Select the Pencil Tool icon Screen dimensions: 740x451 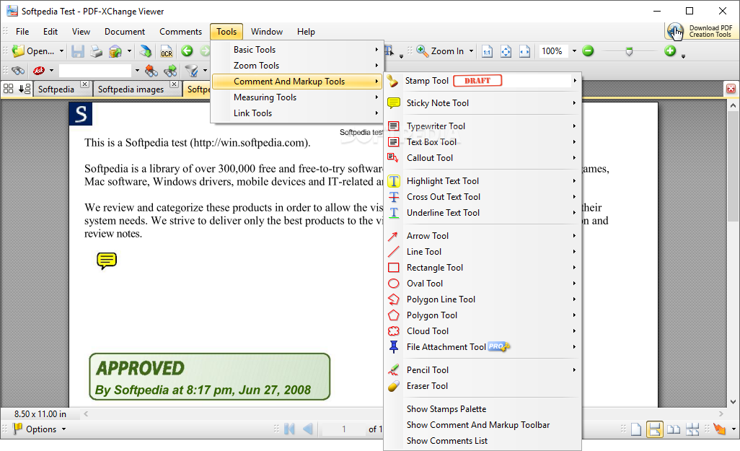393,369
